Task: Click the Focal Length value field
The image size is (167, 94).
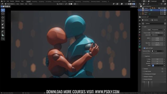Action: click(157, 33)
